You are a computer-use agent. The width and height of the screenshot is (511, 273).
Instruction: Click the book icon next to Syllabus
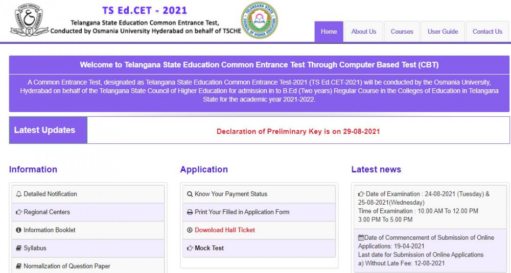pos(19,248)
